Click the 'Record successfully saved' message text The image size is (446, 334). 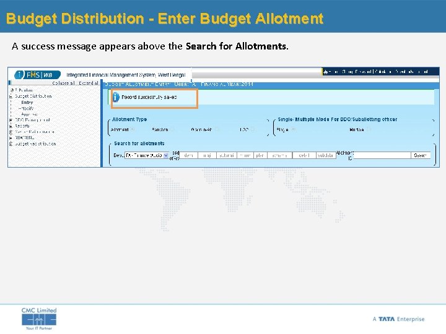click(x=149, y=97)
